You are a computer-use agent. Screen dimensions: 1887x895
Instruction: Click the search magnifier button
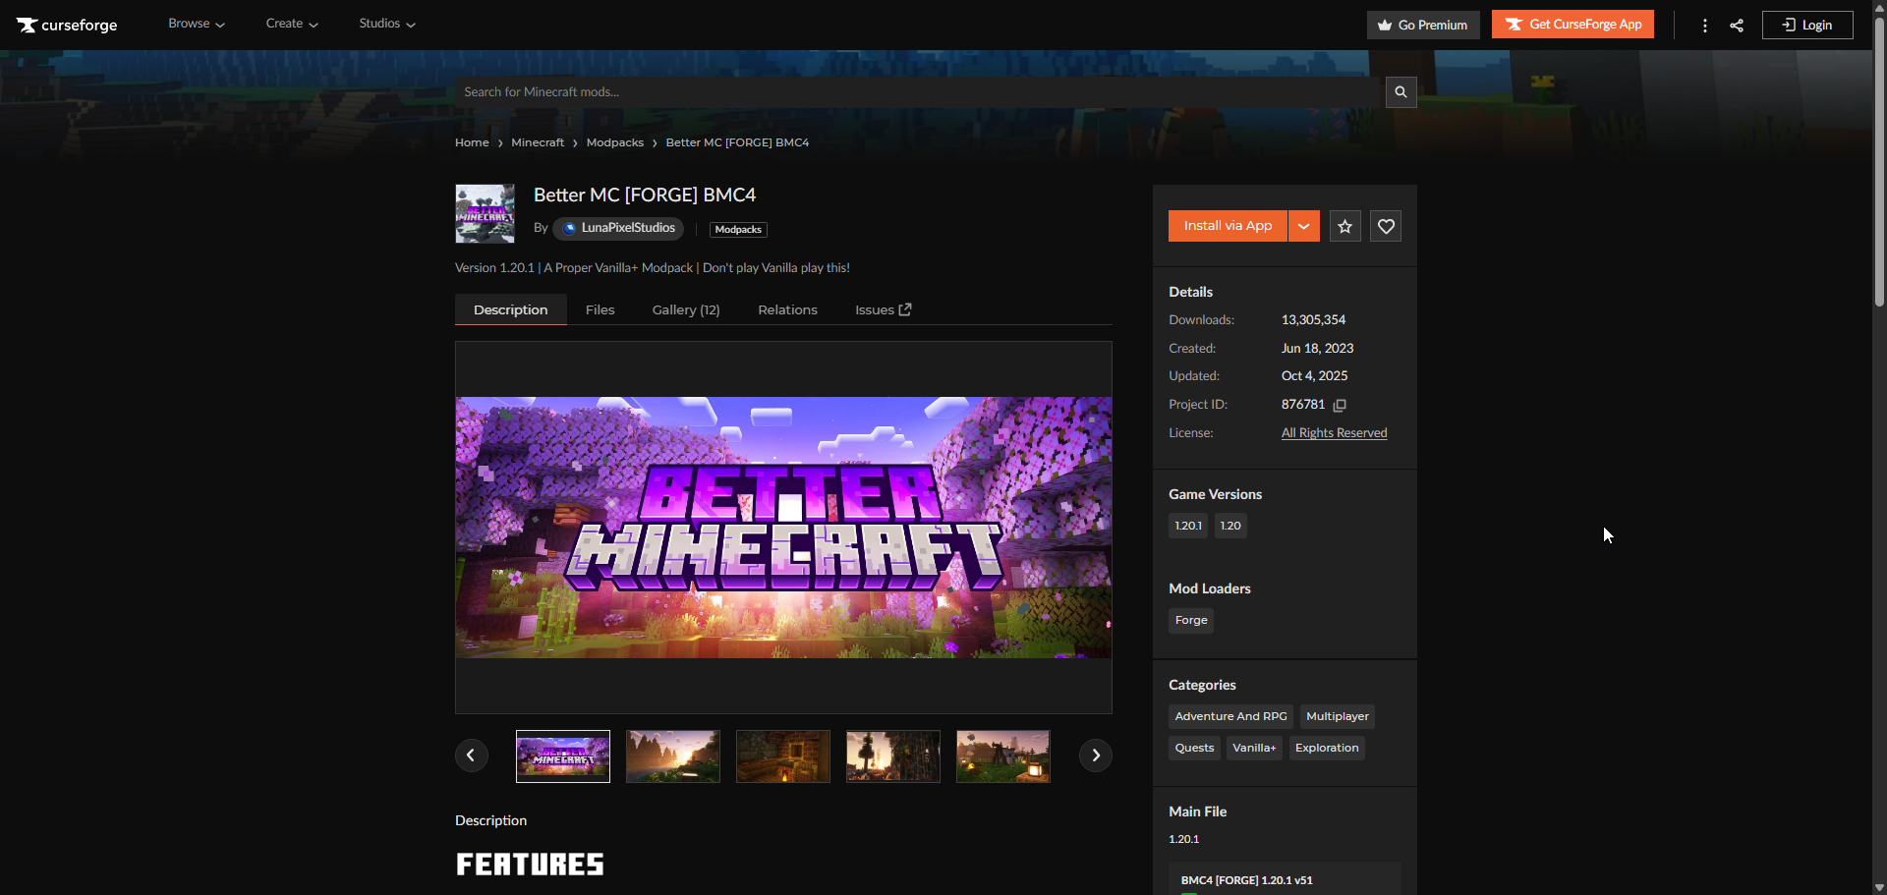coord(1401,92)
